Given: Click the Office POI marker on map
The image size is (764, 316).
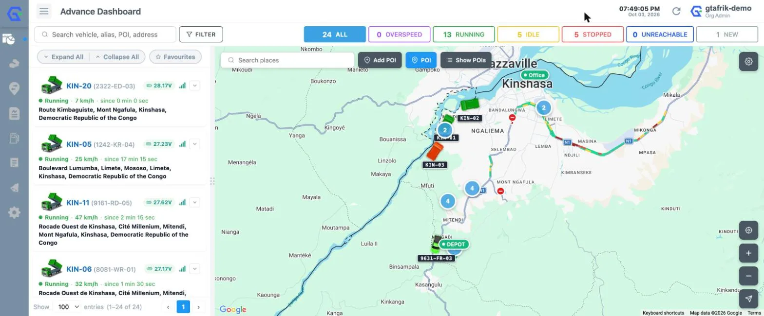Looking at the screenshot, I should [535, 75].
